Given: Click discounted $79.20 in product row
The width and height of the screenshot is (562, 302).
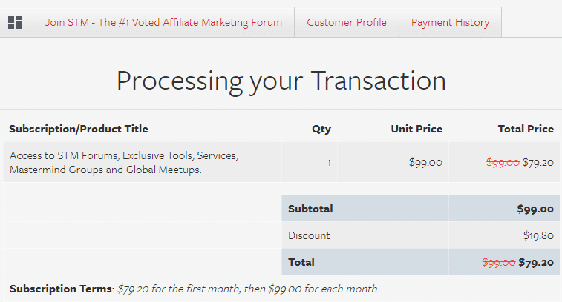Looking at the screenshot, I should click(538, 163).
